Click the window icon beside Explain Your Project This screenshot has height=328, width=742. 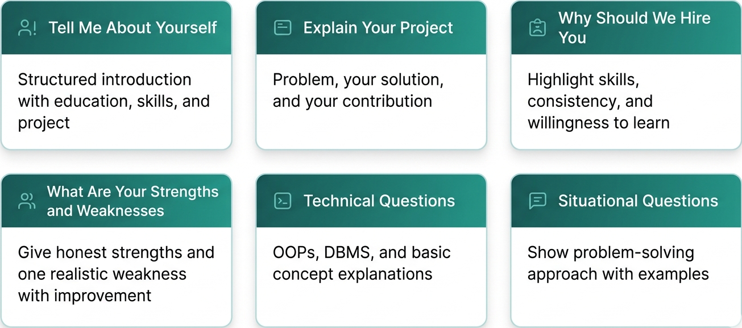[283, 28]
